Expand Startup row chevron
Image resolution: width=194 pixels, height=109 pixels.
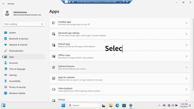(x=186, y=101)
